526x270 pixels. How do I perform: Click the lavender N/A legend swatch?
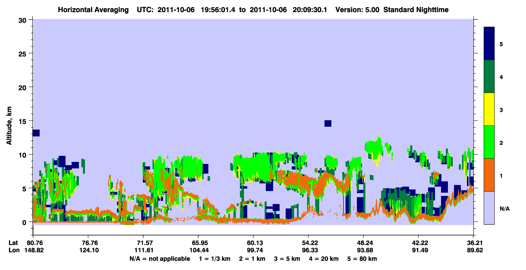(489, 208)
